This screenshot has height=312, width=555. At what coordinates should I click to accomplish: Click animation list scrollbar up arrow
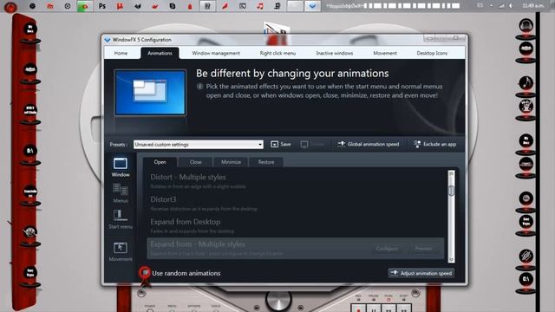click(x=451, y=173)
